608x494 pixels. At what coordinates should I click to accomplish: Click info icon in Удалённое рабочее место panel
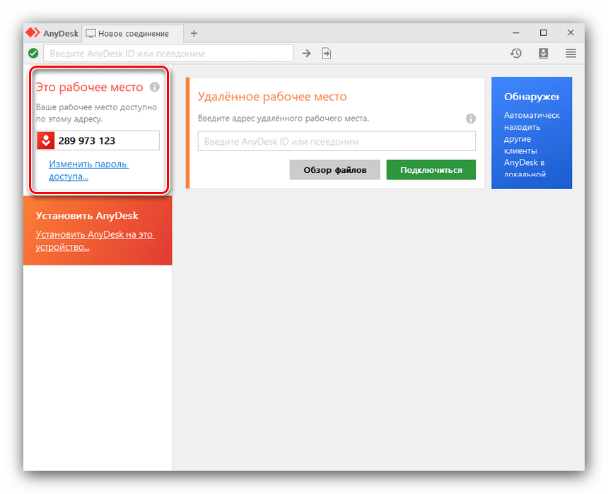pyautogui.click(x=471, y=119)
